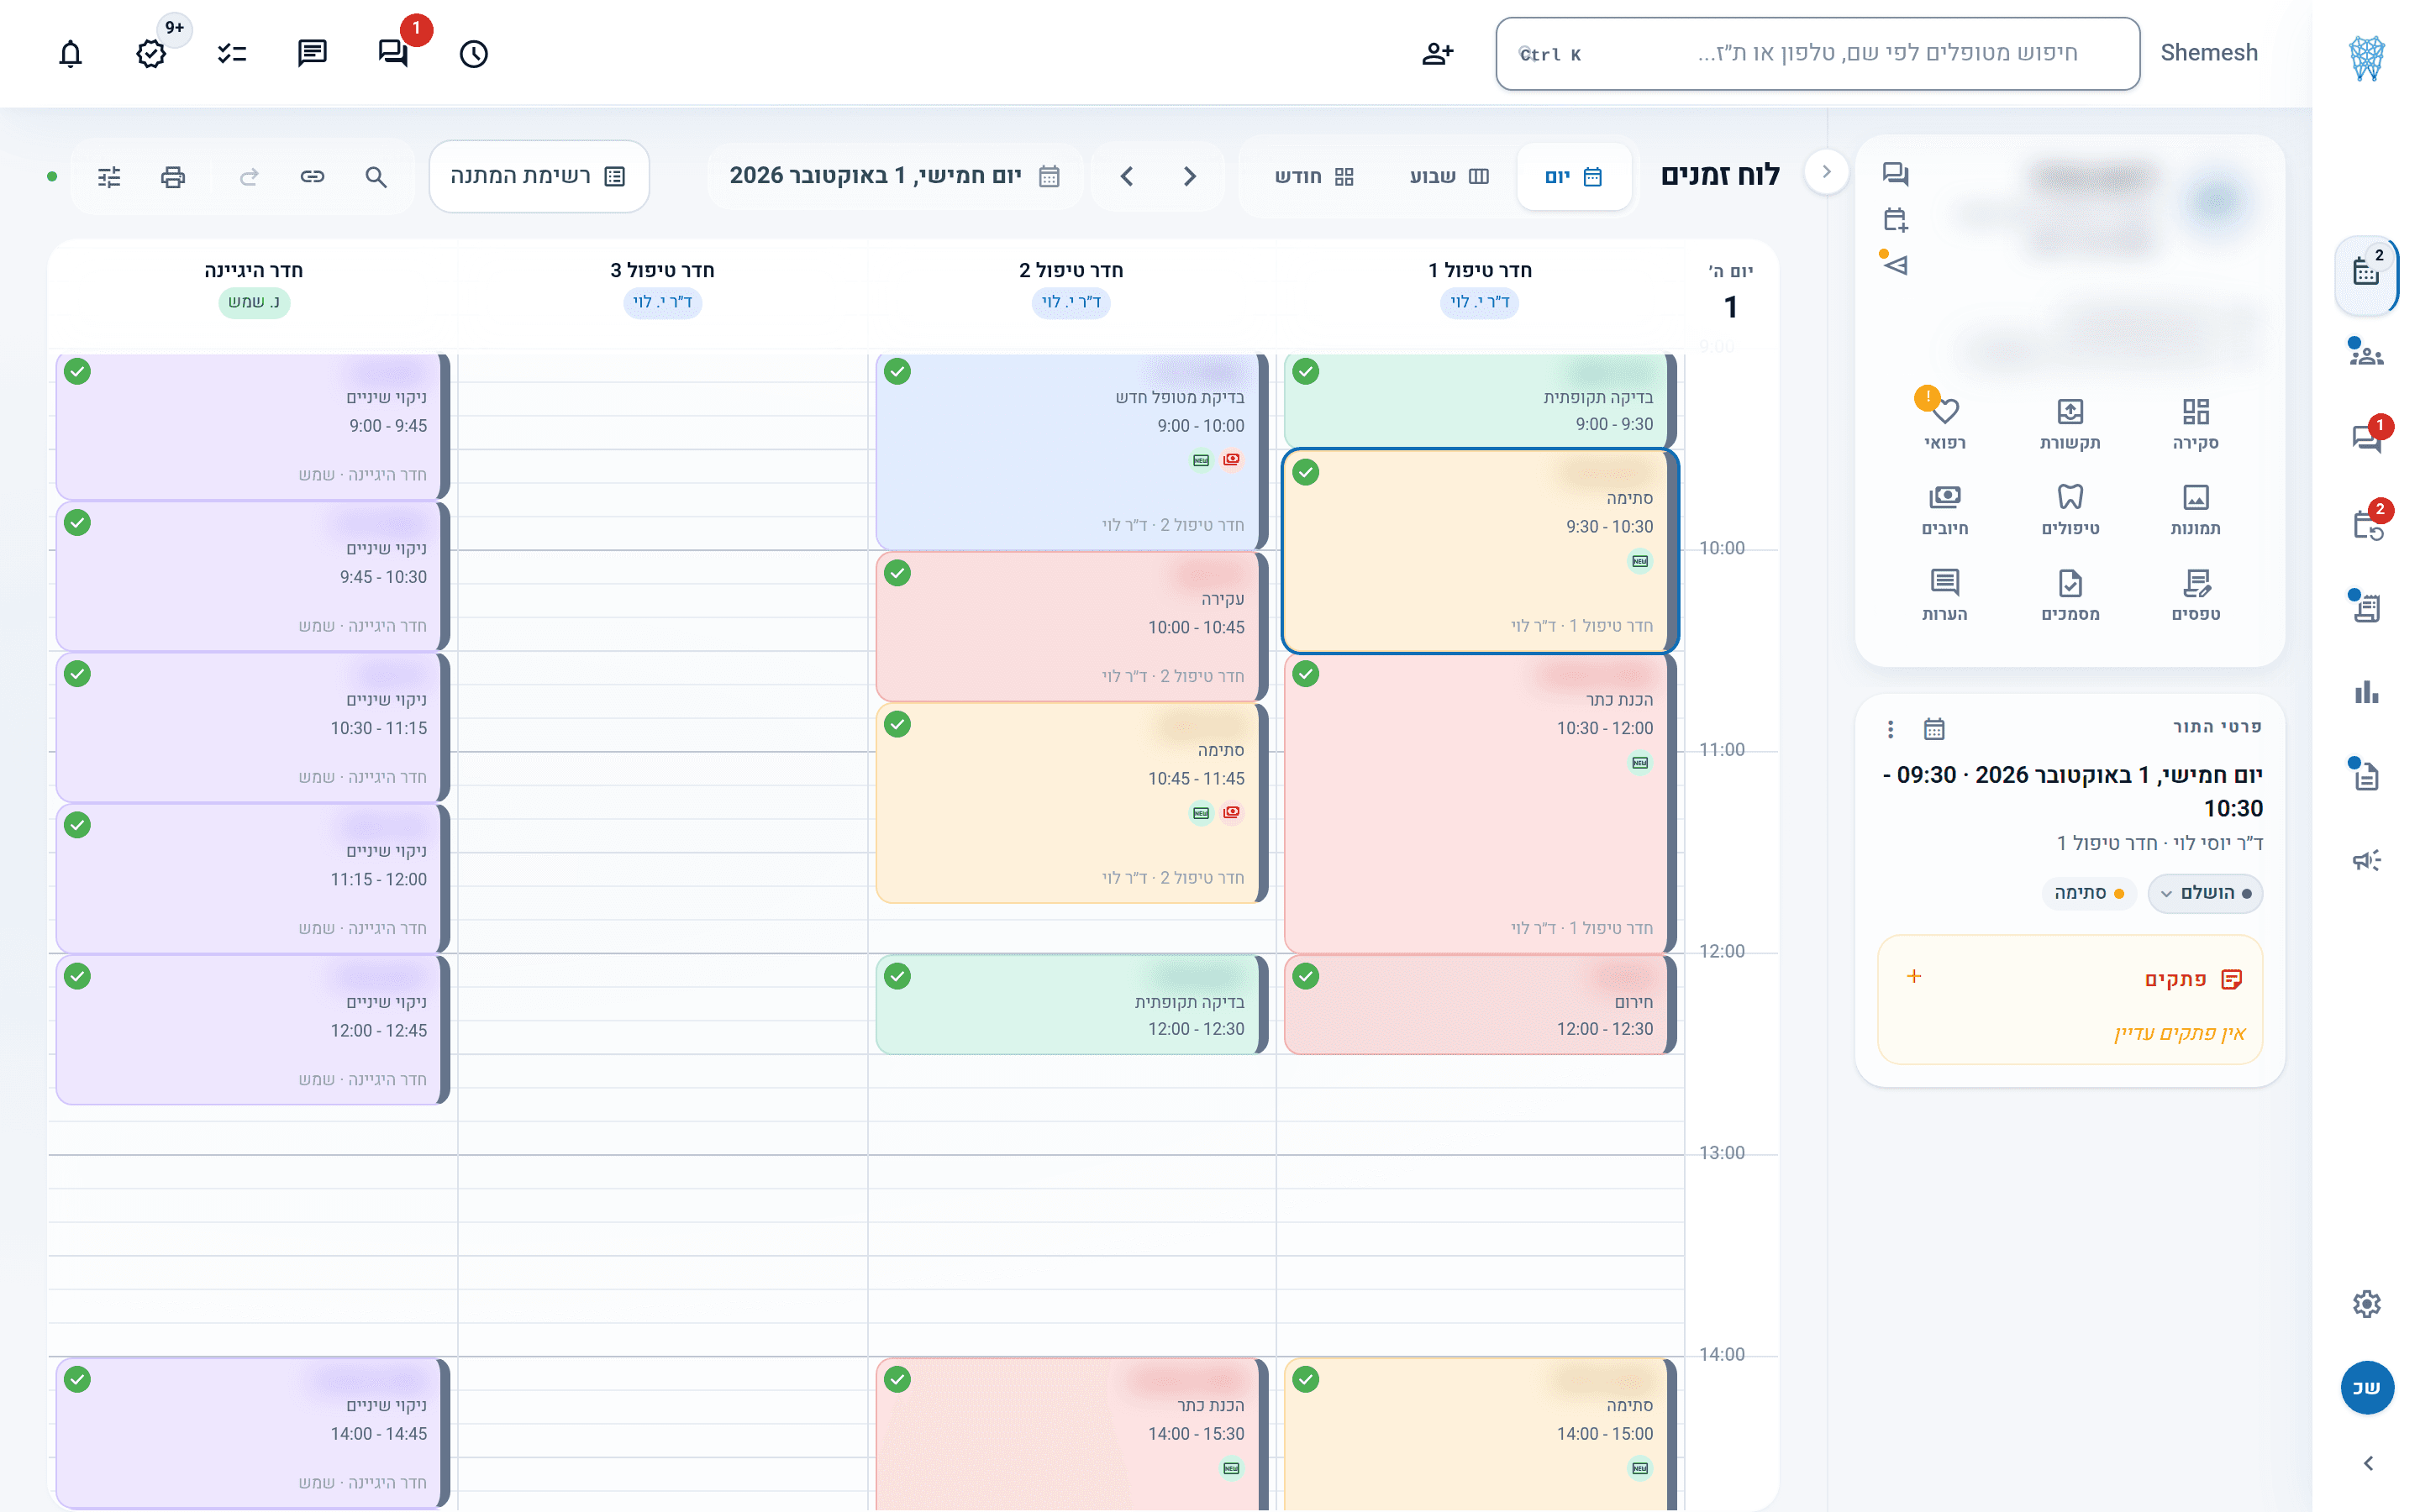Toggle the completed checkmark on 9:00-9:45 cleaning appointment
Screen dimensions: 2420x1512
pos(77,371)
